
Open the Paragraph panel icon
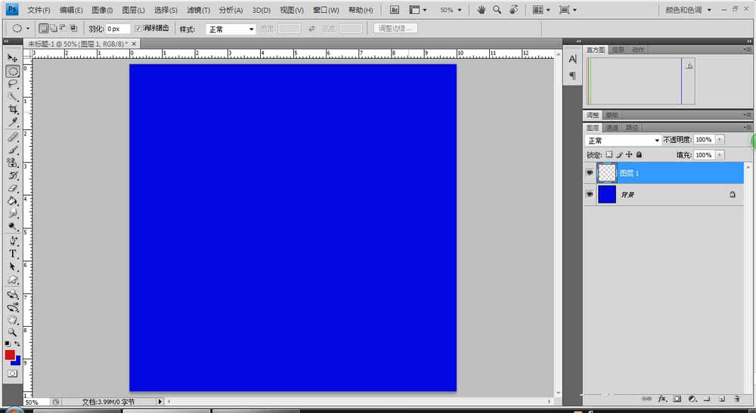pyautogui.click(x=572, y=76)
